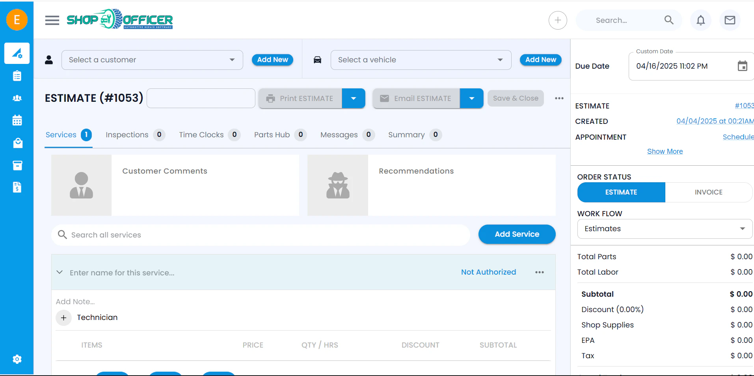Click the Show More link
Viewport: 754px width, 376px height.
click(x=665, y=151)
